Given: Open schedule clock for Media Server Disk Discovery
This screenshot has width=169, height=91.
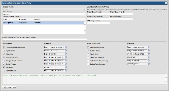Looking at the screenshot, I should coord(149,60).
